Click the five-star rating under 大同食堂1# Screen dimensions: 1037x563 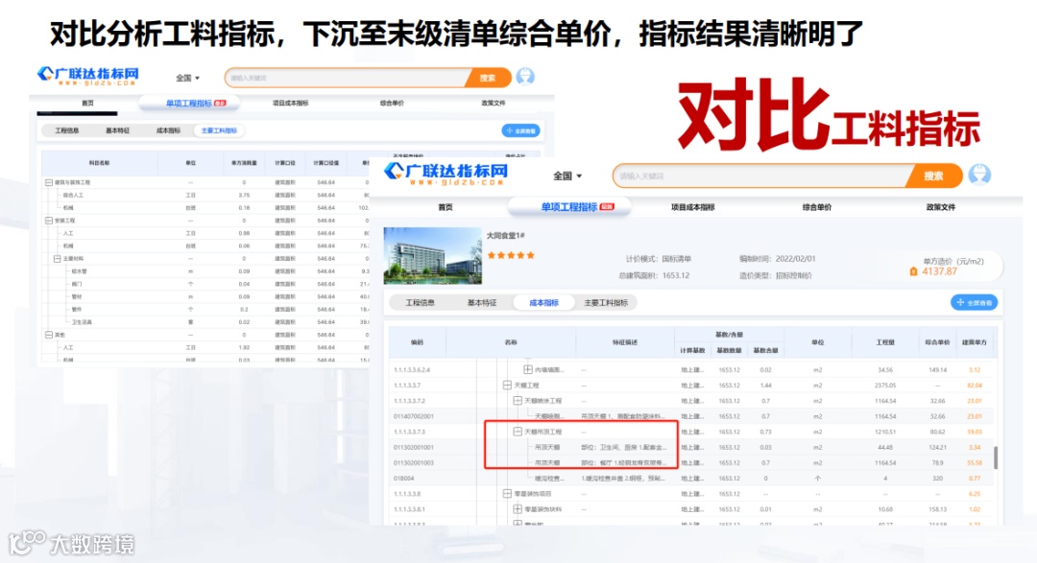[511, 255]
